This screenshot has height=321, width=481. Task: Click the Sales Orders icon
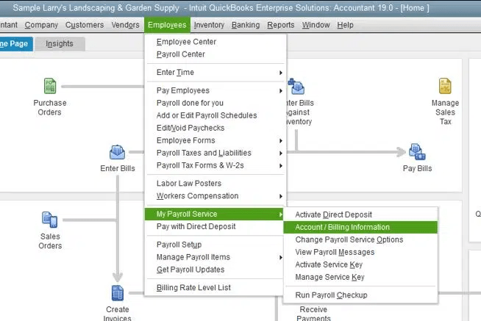[x=49, y=220]
